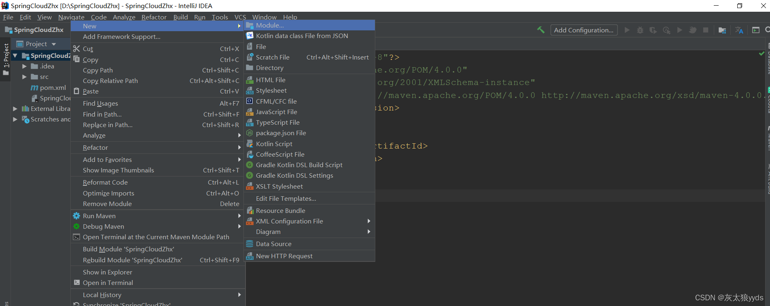Click the 1: Project side tool window tab
The width and height of the screenshot is (770, 306).
[6, 59]
